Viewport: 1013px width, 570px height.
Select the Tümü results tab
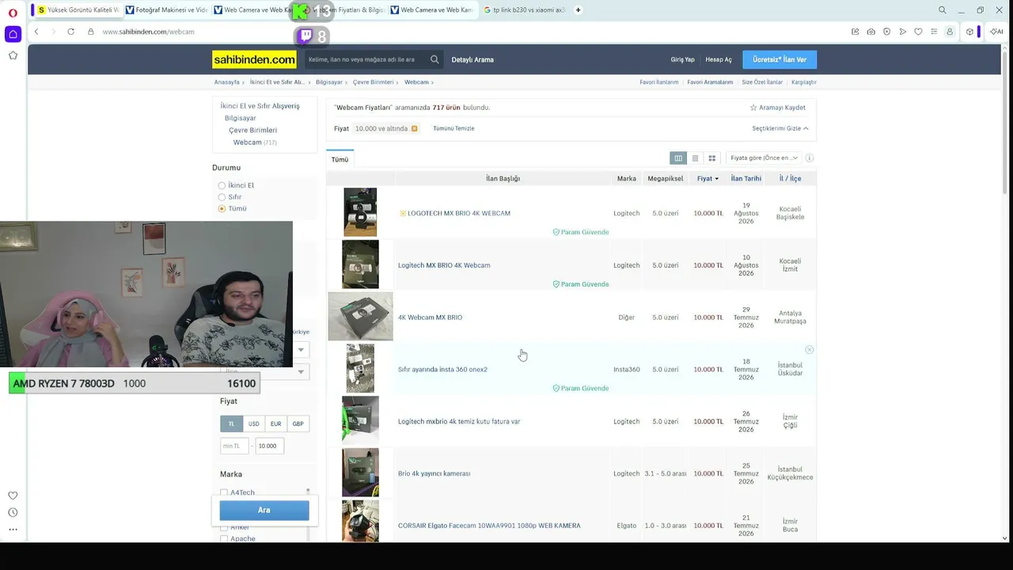click(x=340, y=159)
